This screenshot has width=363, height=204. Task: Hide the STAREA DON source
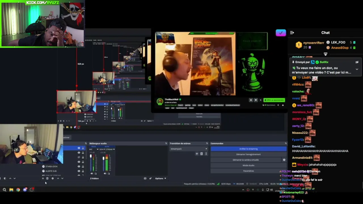[x=79, y=167]
